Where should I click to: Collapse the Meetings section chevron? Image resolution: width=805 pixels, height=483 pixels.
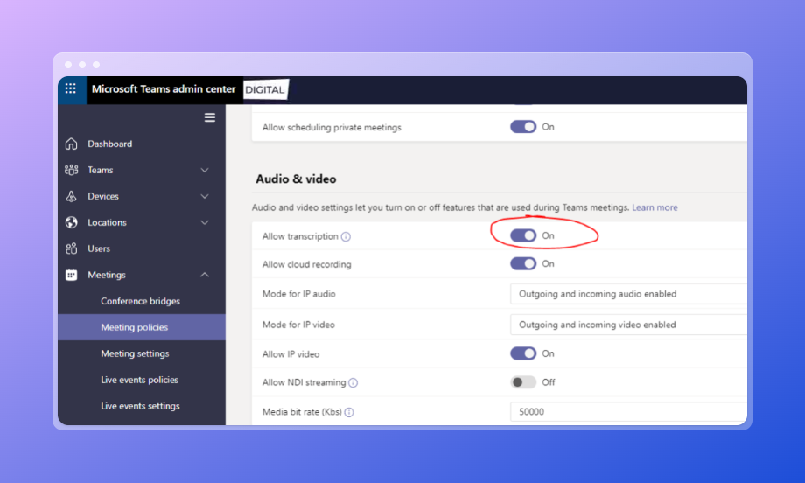pyautogui.click(x=205, y=275)
